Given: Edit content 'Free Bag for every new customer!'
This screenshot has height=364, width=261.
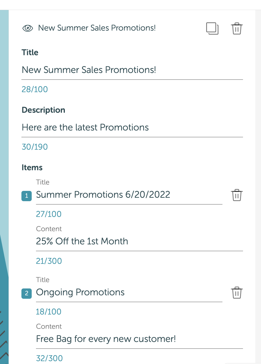Looking at the screenshot, I should (x=139, y=339).
